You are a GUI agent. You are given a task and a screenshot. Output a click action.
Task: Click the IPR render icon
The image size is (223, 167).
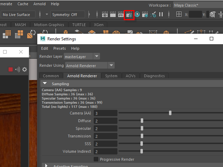click(121, 15)
